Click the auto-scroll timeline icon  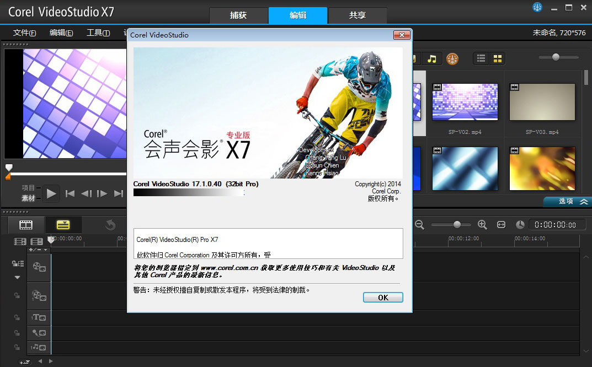coord(24,362)
